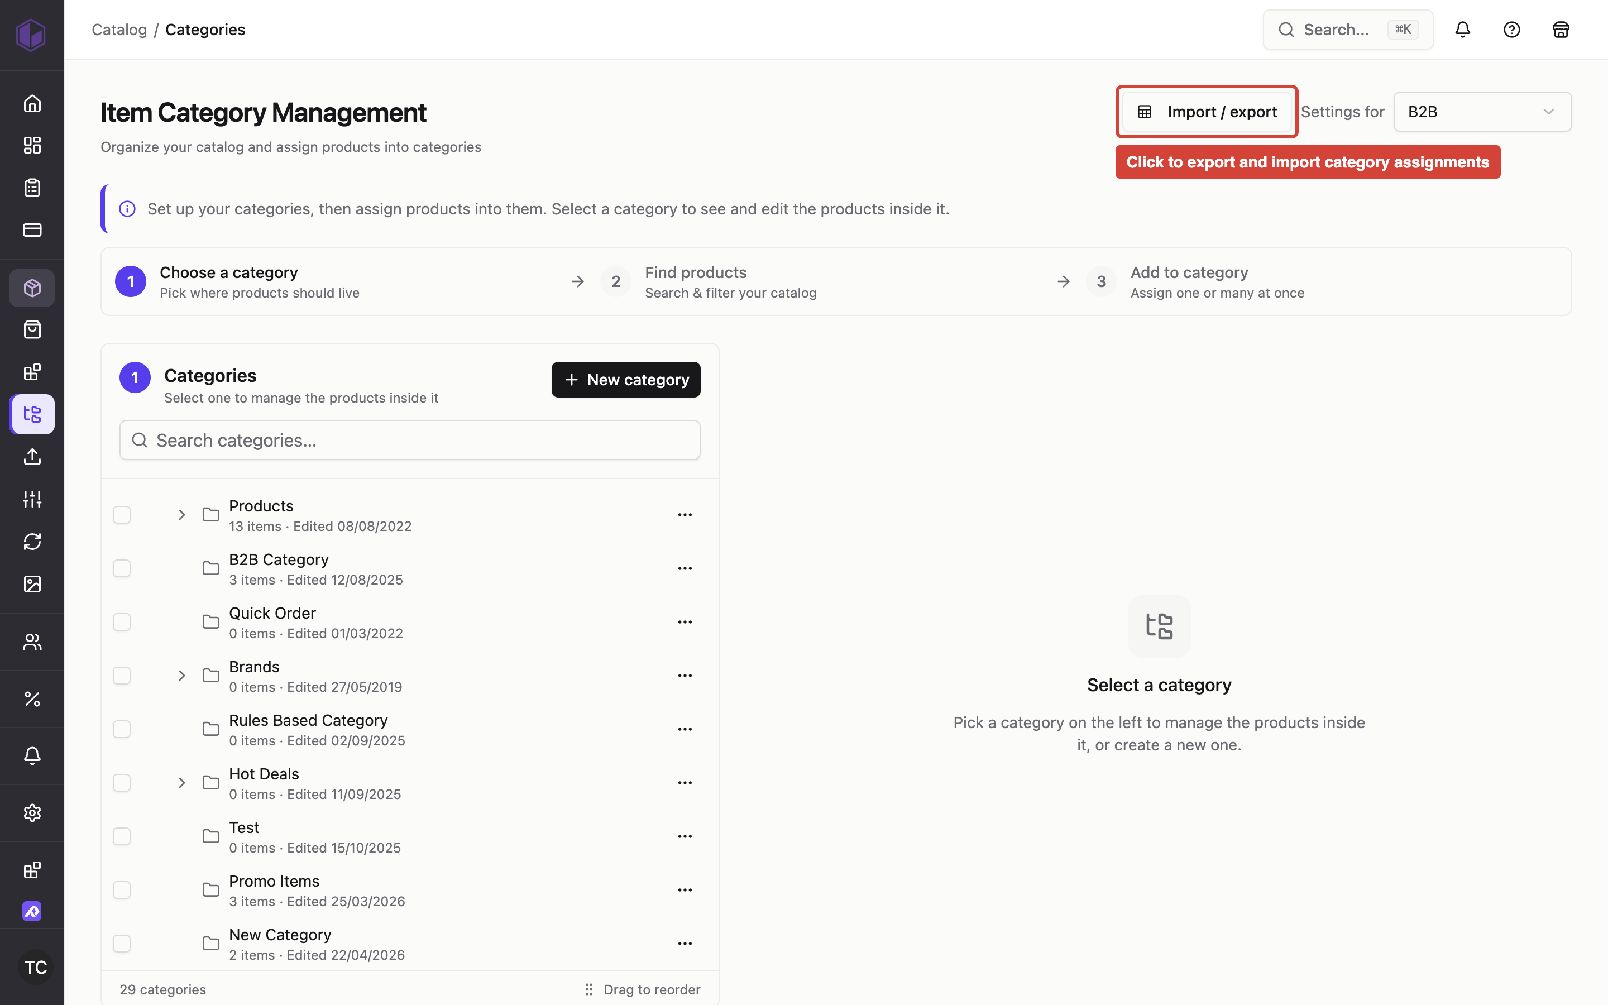1608x1005 pixels.
Task: Open the clipboard orders icon in sidebar
Action: point(32,188)
